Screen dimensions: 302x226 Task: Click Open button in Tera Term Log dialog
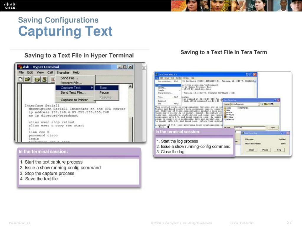273,128
